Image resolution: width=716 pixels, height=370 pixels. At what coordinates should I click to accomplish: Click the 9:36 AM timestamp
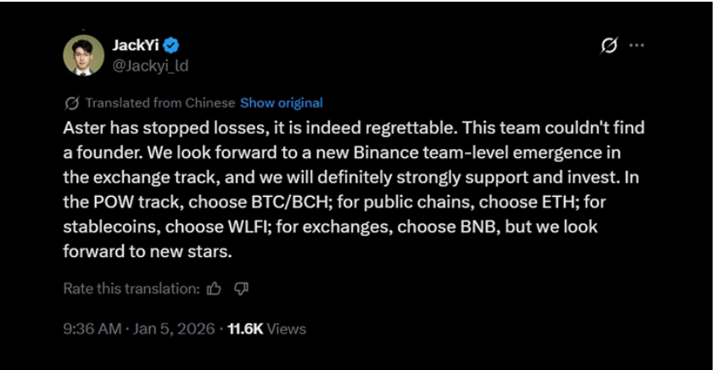tap(91, 328)
